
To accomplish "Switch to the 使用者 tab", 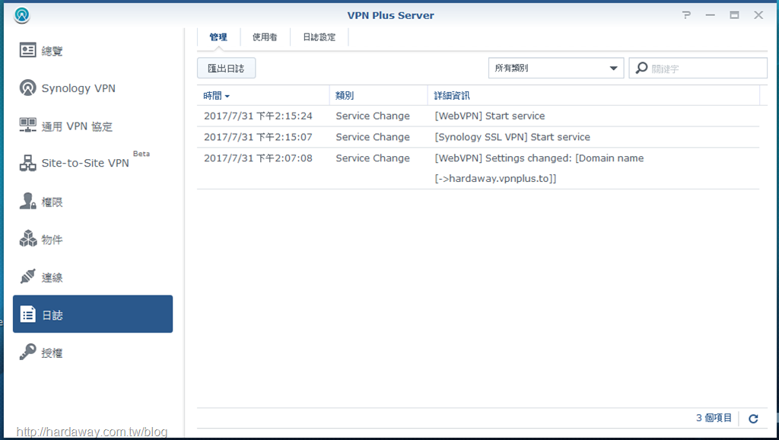I will click(265, 37).
